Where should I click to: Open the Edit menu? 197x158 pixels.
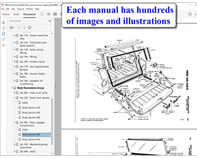click(x=7, y=9)
